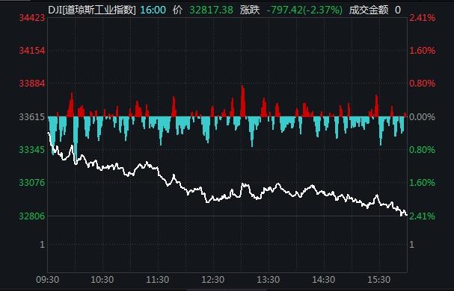Click the 32806 price axis label
The width and height of the screenshot is (454, 291).
(32, 216)
